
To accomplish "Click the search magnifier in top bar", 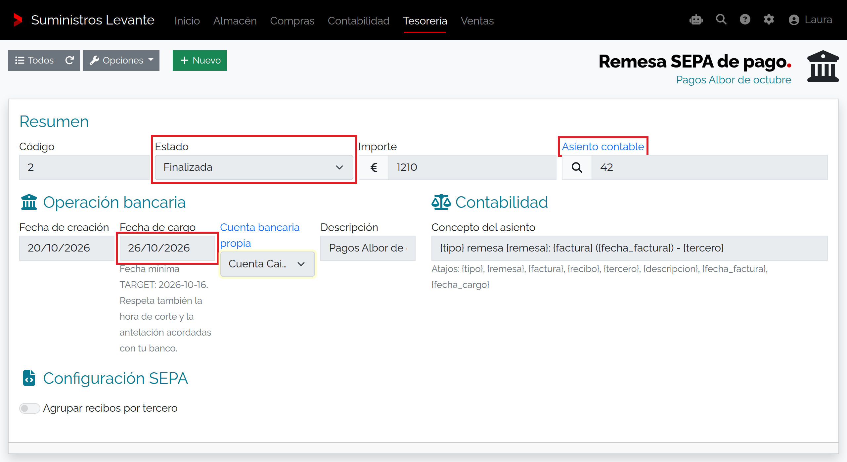I will click(x=721, y=20).
